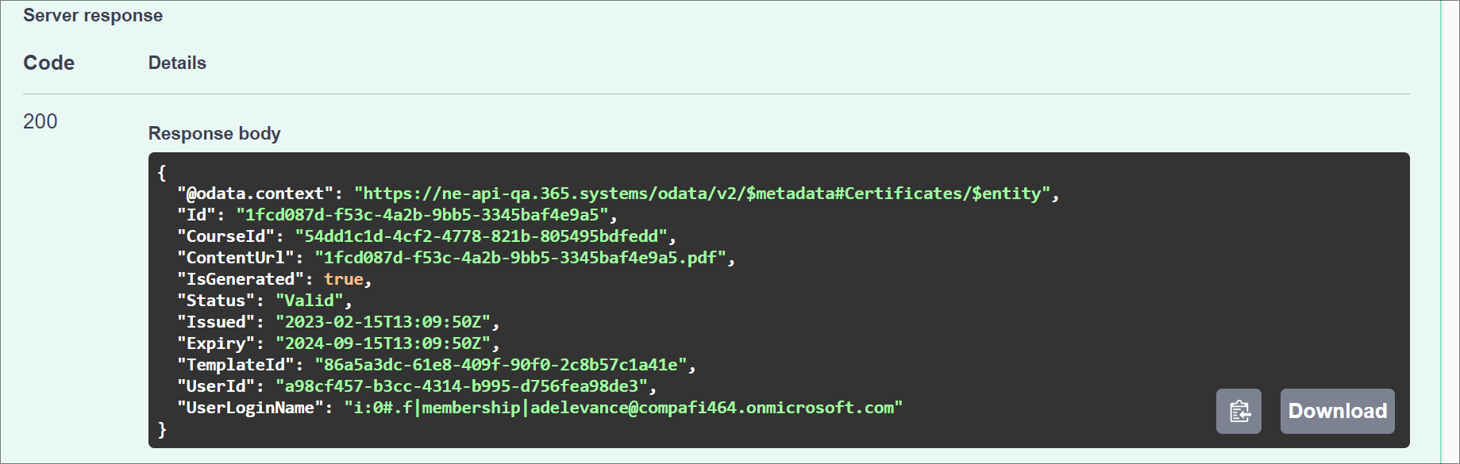Click the IsGenerated true value

point(343,279)
